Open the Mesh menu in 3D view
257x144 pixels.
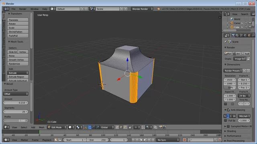(41, 127)
